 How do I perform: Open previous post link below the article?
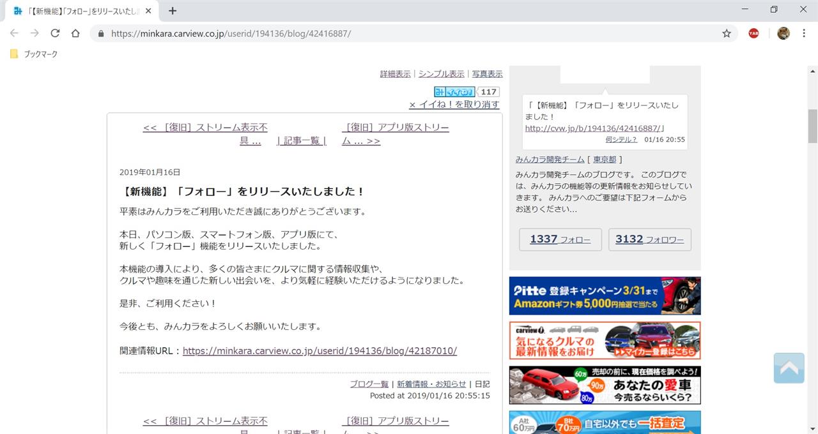205,424
